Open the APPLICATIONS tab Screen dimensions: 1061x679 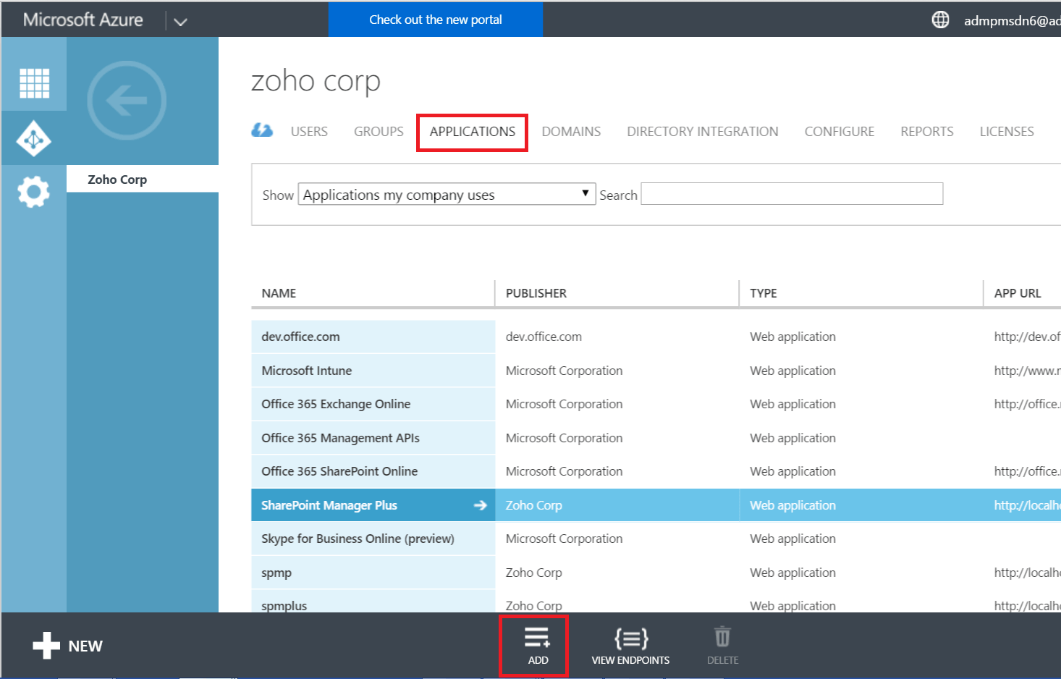473,132
